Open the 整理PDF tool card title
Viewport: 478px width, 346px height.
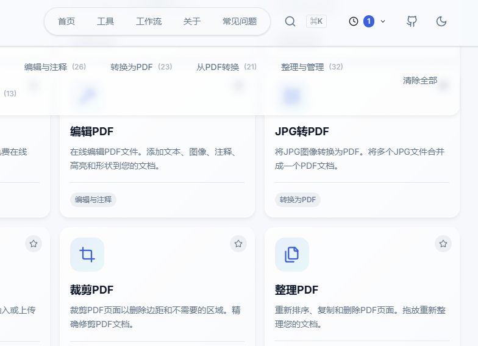296,290
